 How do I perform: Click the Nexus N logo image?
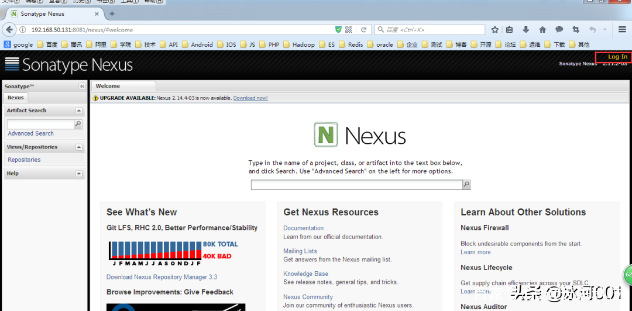point(326,134)
